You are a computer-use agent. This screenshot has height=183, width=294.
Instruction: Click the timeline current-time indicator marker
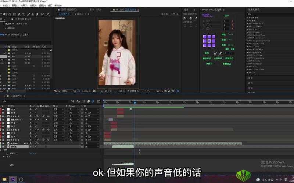point(135,102)
